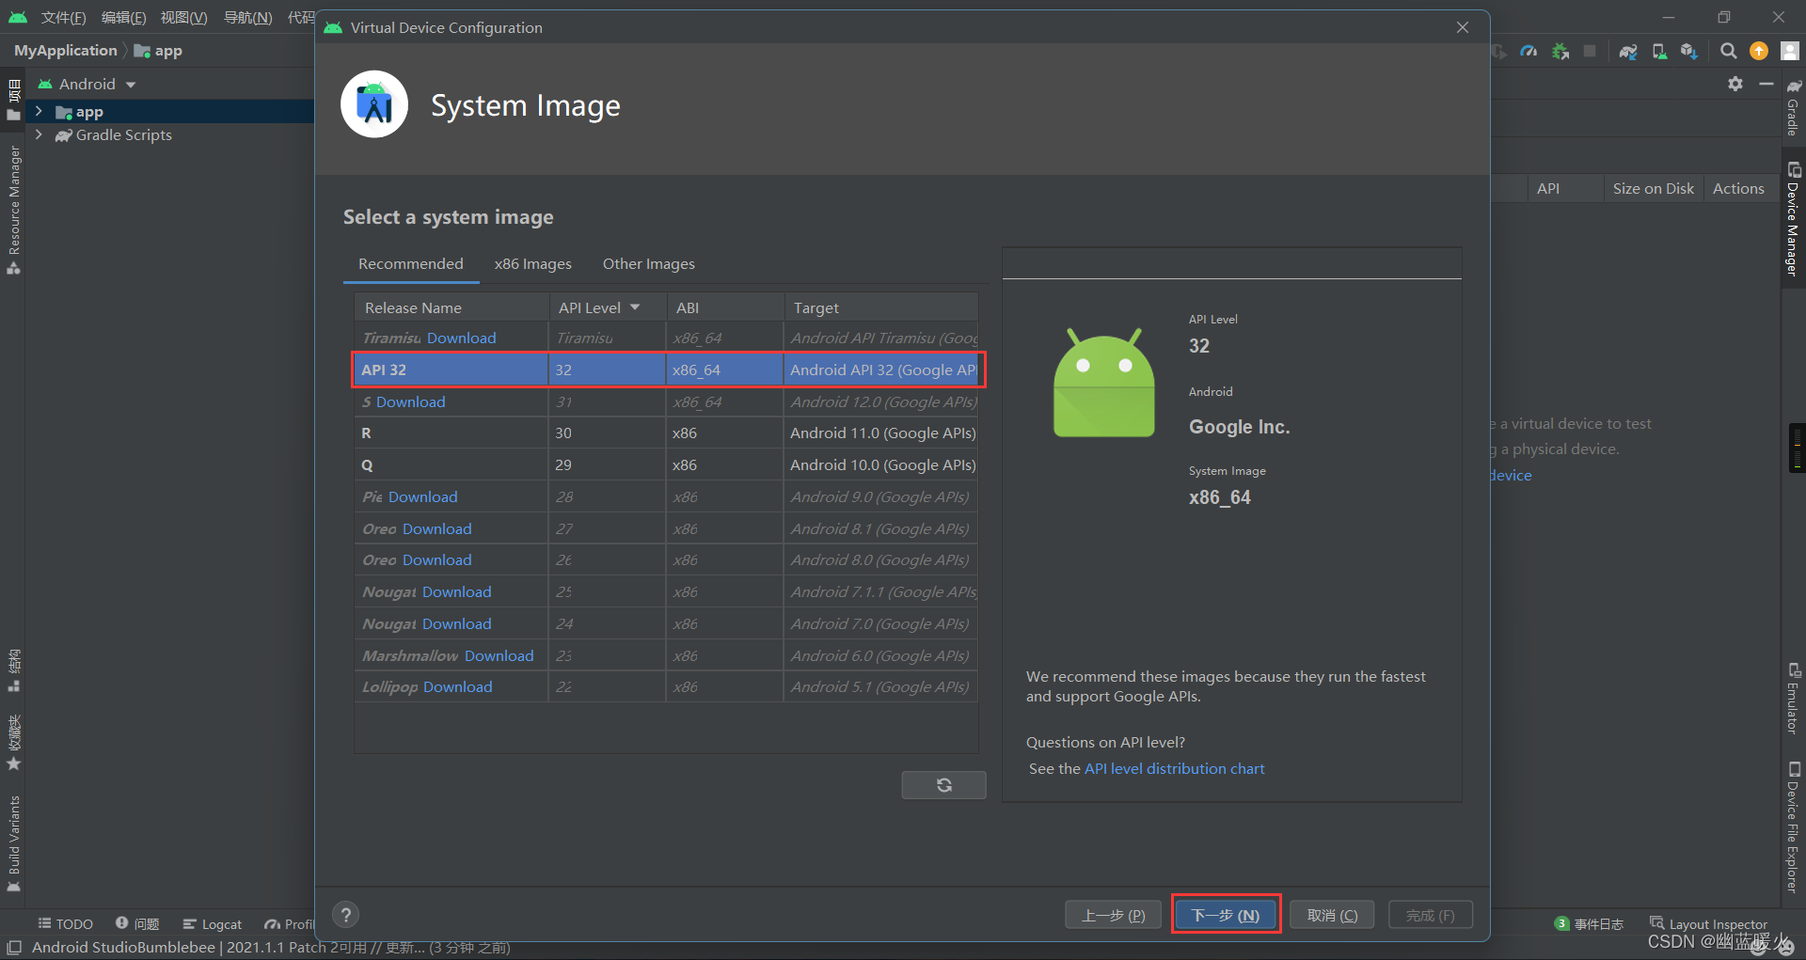Download the Pie system image

422,496
